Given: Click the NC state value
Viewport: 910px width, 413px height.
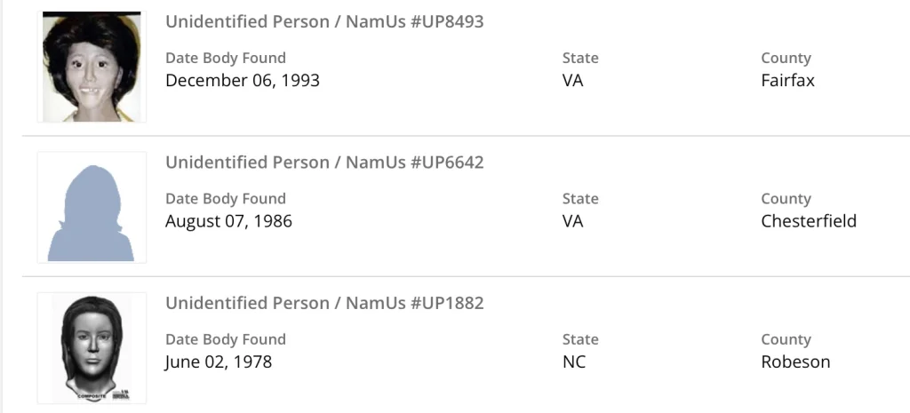Looking at the screenshot, I should [x=574, y=361].
